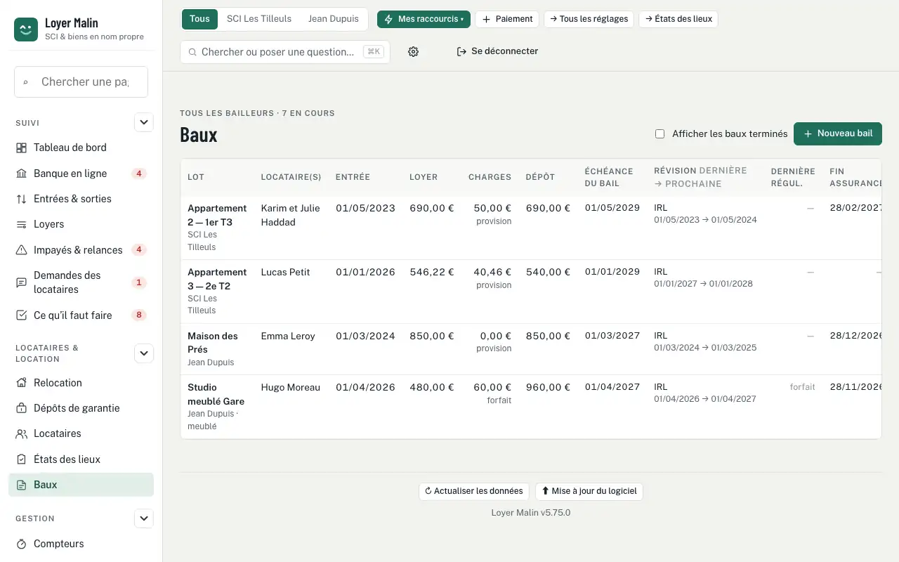Click the Impayés & relances warning icon
Viewport: 899px width, 562px height.
tap(21, 250)
